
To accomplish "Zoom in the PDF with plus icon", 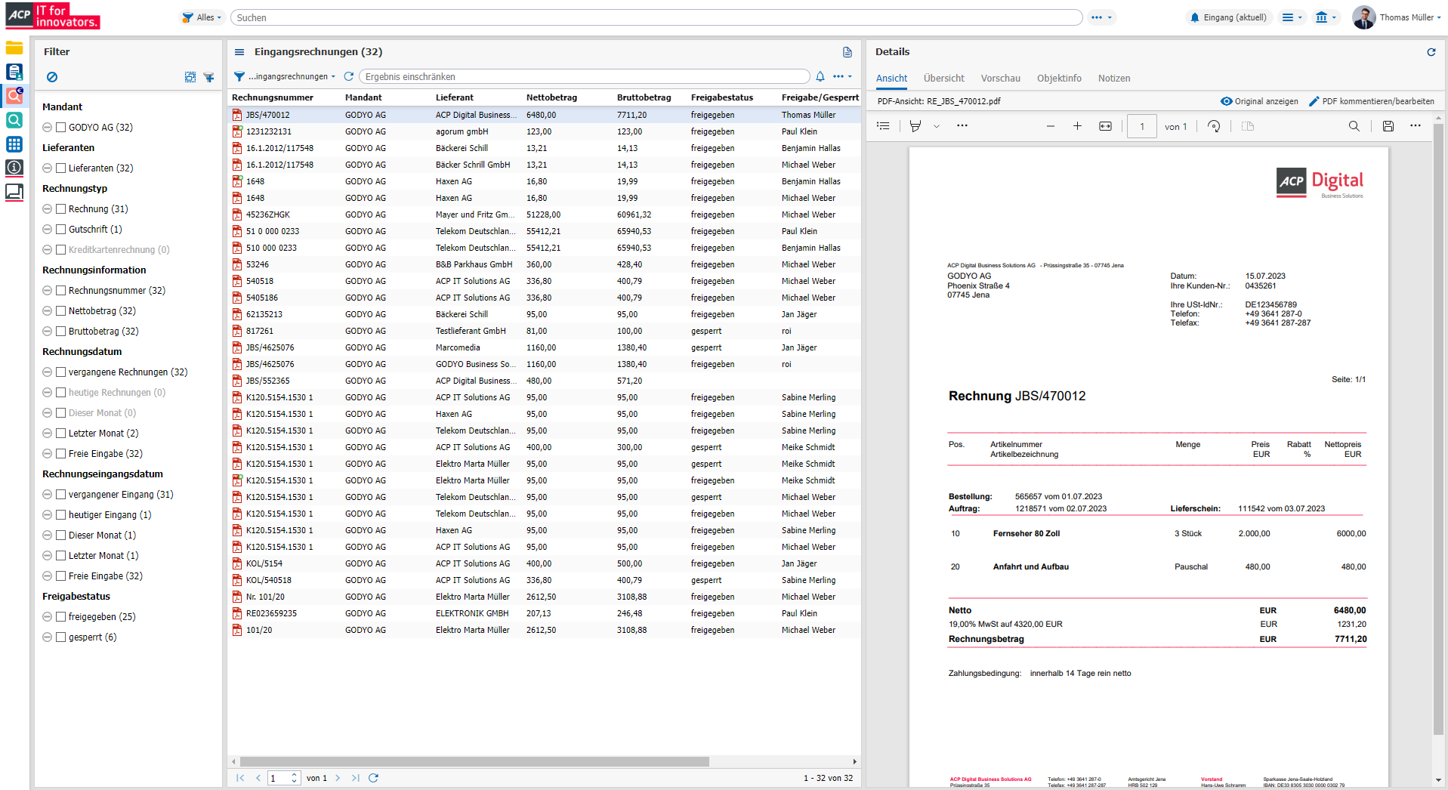I will coord(1077,126).
